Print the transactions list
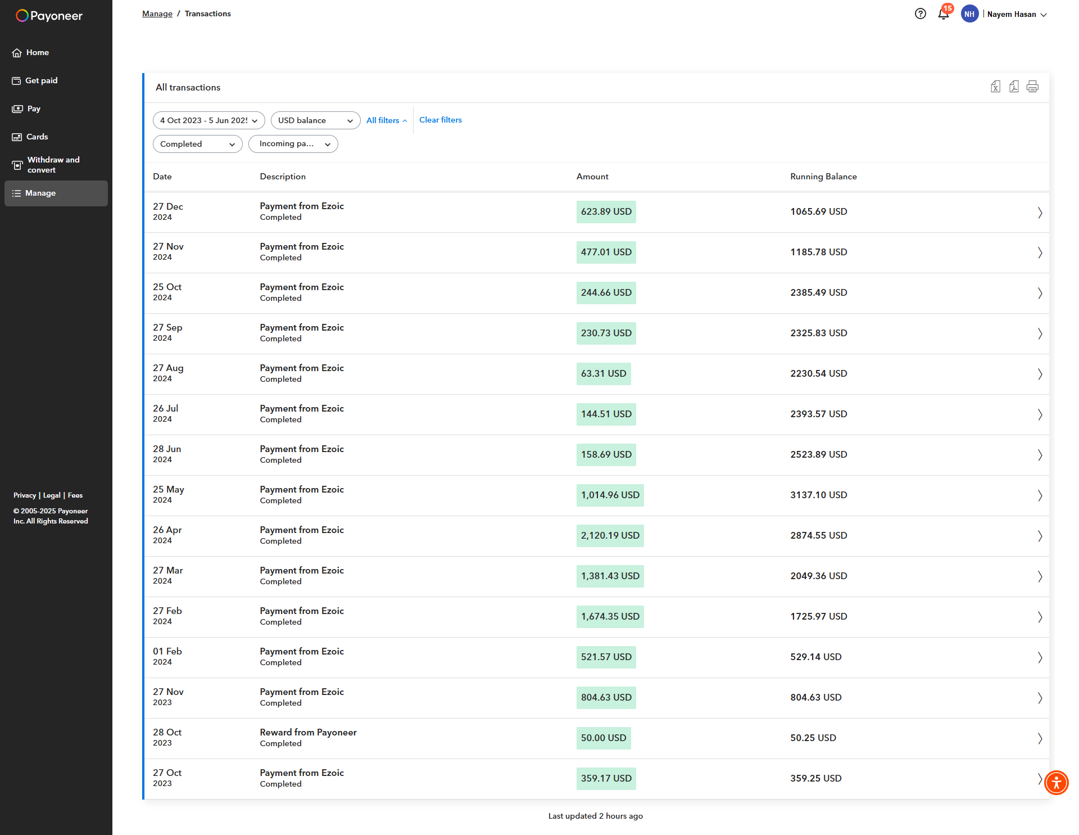The height and width of the screenshot is (835, 1079). click(x=1032, y=87)
